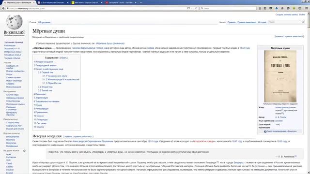Click the padlock site security icon
The image size is (310, 174).
pyautogui.click(x=8, y=8)
